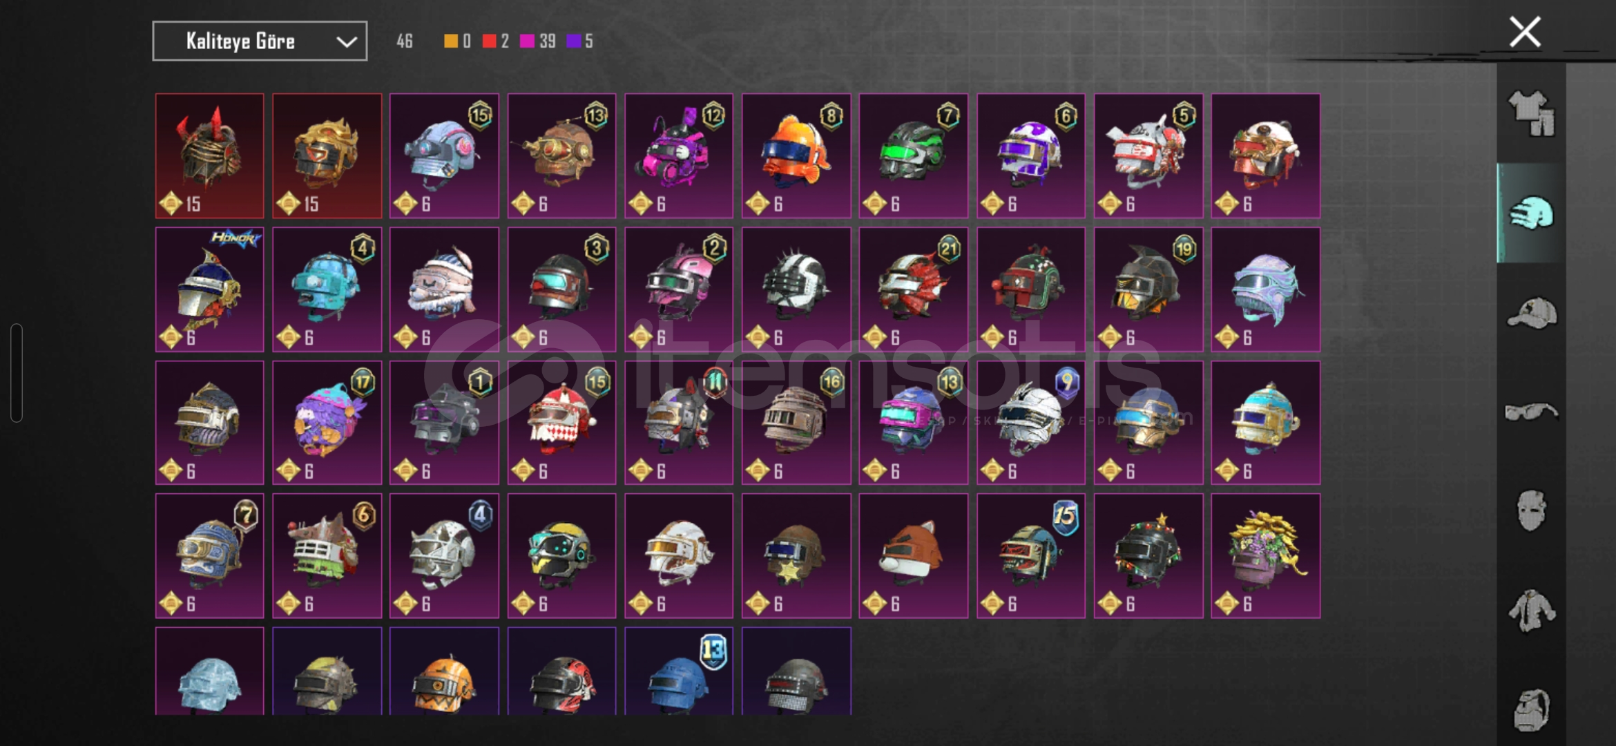This screenshot has width=1616, height=746.
Task: Select the red horned samurai helmet
Action: click(x=210, y=156)
